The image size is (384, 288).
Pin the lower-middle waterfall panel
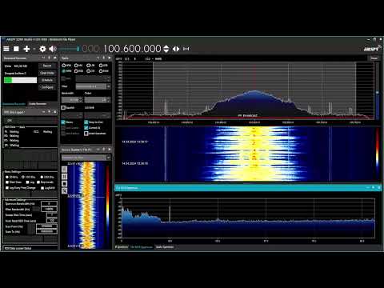coord(104,150)
